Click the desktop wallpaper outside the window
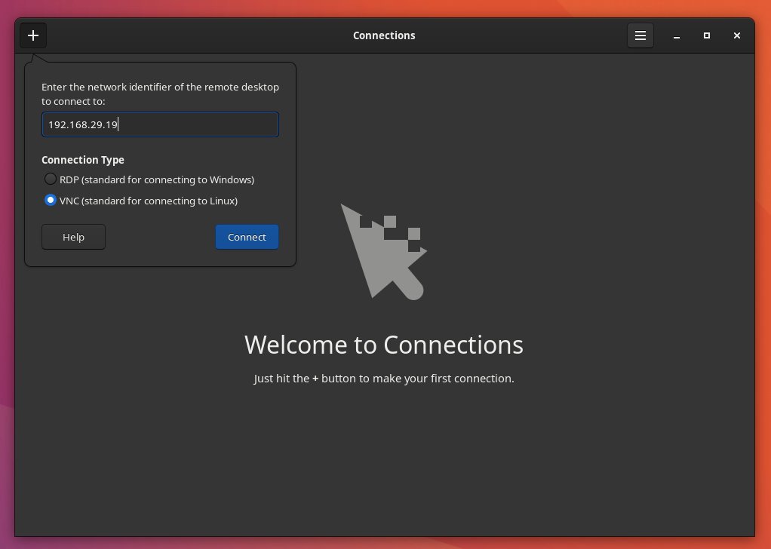 click(x=763, y=302)
